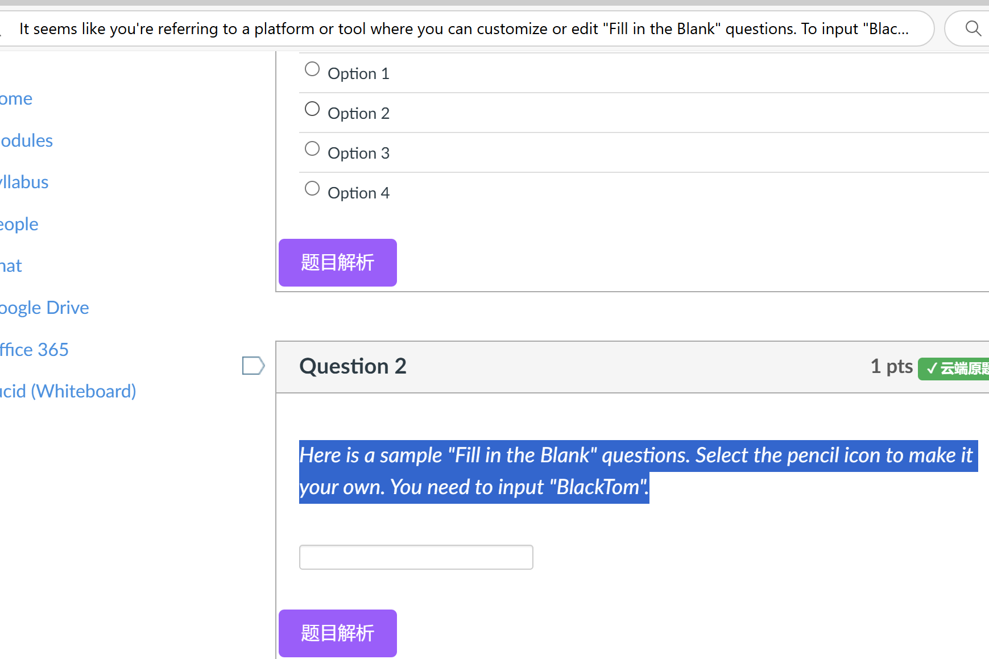Choose the Option 3 radio button
Image resolution: width=989 pixels, height=659 pixels.
[312, 149]
